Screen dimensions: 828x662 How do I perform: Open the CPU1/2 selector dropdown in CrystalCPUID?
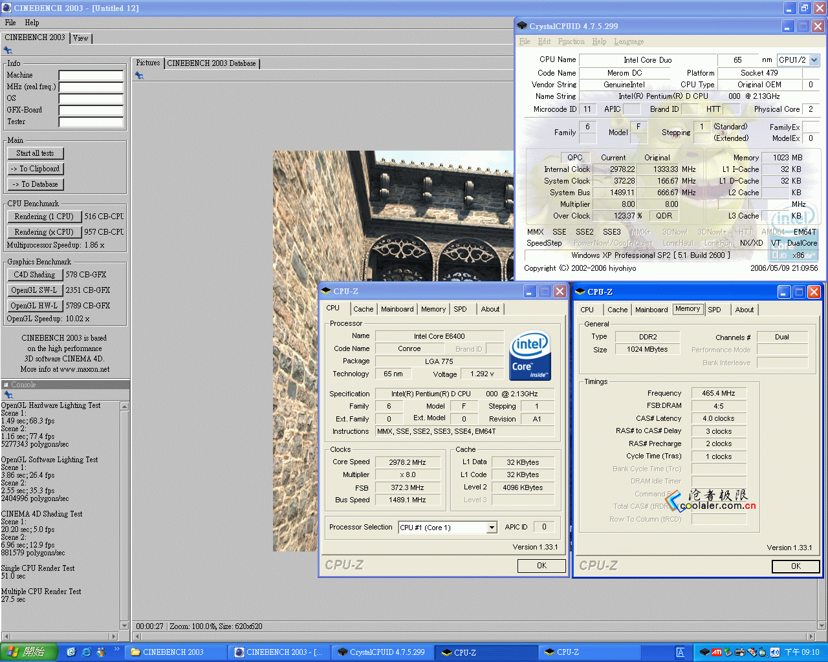pyautogui.click(x=814, y=60)
